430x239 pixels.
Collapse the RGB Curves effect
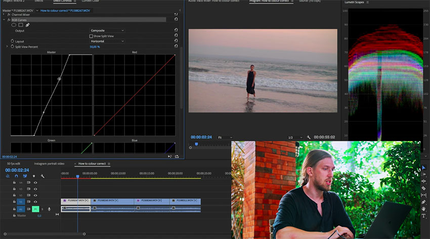pyautogui.click(x=4, y=20)
